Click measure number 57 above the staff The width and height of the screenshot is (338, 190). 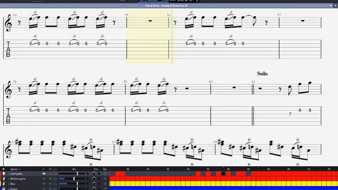pyautogui.click(x=279, y=15)
